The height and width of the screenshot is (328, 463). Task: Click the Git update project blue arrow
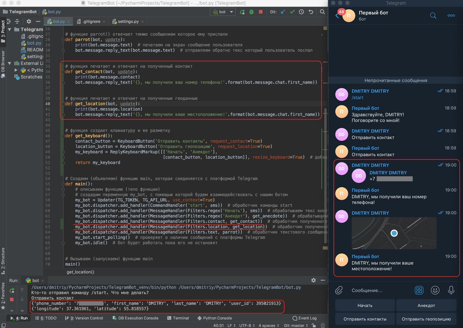pos(283,12)
